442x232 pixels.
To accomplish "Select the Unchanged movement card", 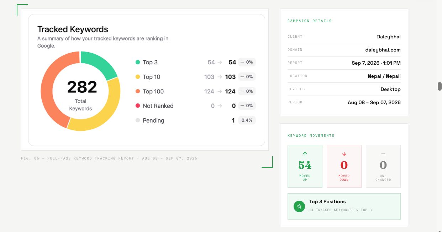I will (x=383, y=166).
